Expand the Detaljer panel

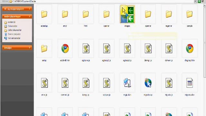pos(17,48)
